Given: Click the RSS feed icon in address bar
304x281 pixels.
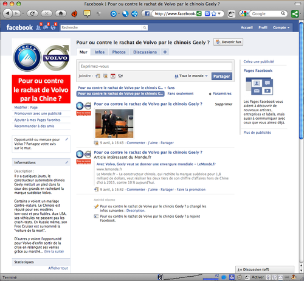Looking at the screenshot, I should pyautogui.click(x=207, y=13).
